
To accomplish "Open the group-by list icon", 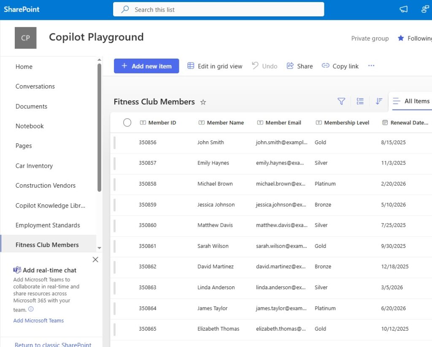I will pyautogui.click(x=360, y=101).
